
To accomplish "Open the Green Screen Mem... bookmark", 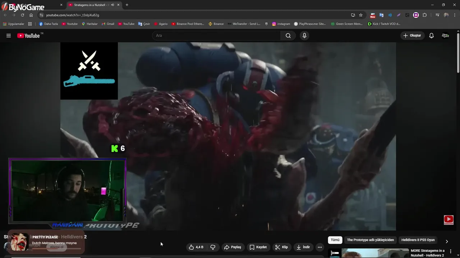I will pos(346,24).
